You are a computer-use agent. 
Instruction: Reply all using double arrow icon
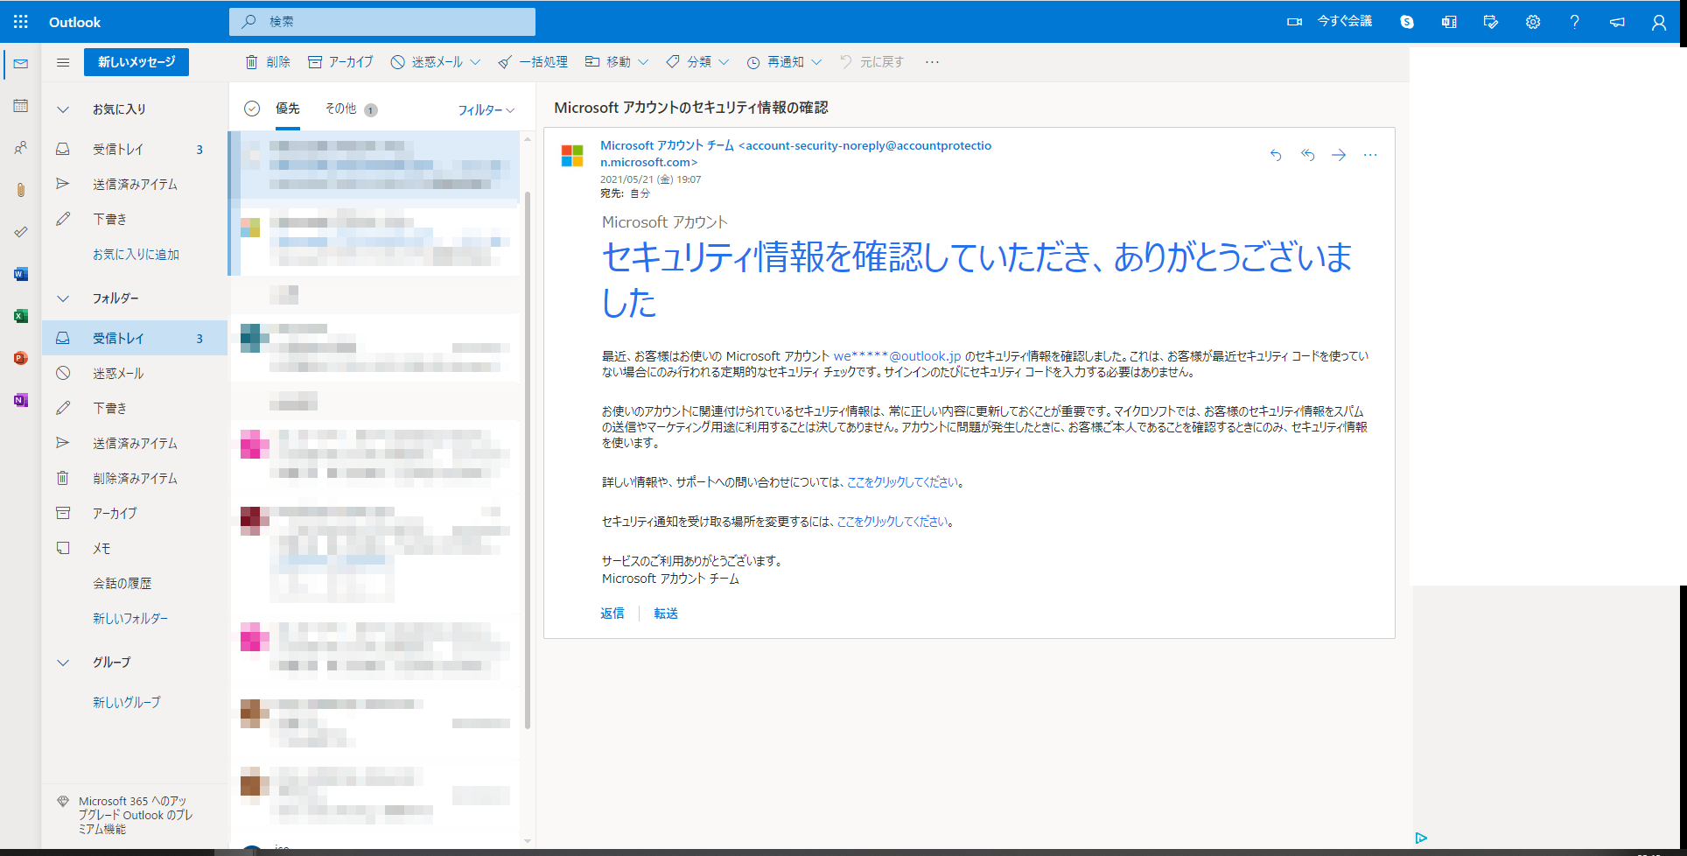1307,155
